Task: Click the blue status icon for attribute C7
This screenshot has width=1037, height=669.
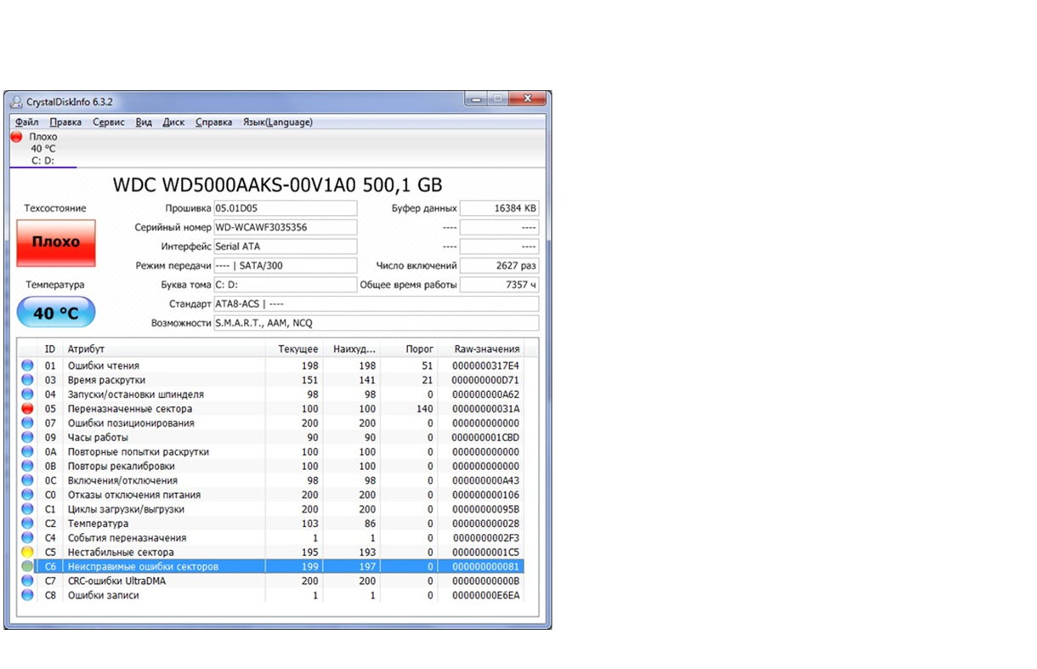Action: (27, 581)
